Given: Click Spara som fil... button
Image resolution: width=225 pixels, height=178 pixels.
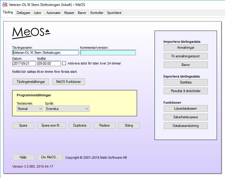Looking at the screenshot, I should click(51, 125).
